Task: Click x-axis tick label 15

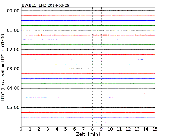Action: click(155, 129)
